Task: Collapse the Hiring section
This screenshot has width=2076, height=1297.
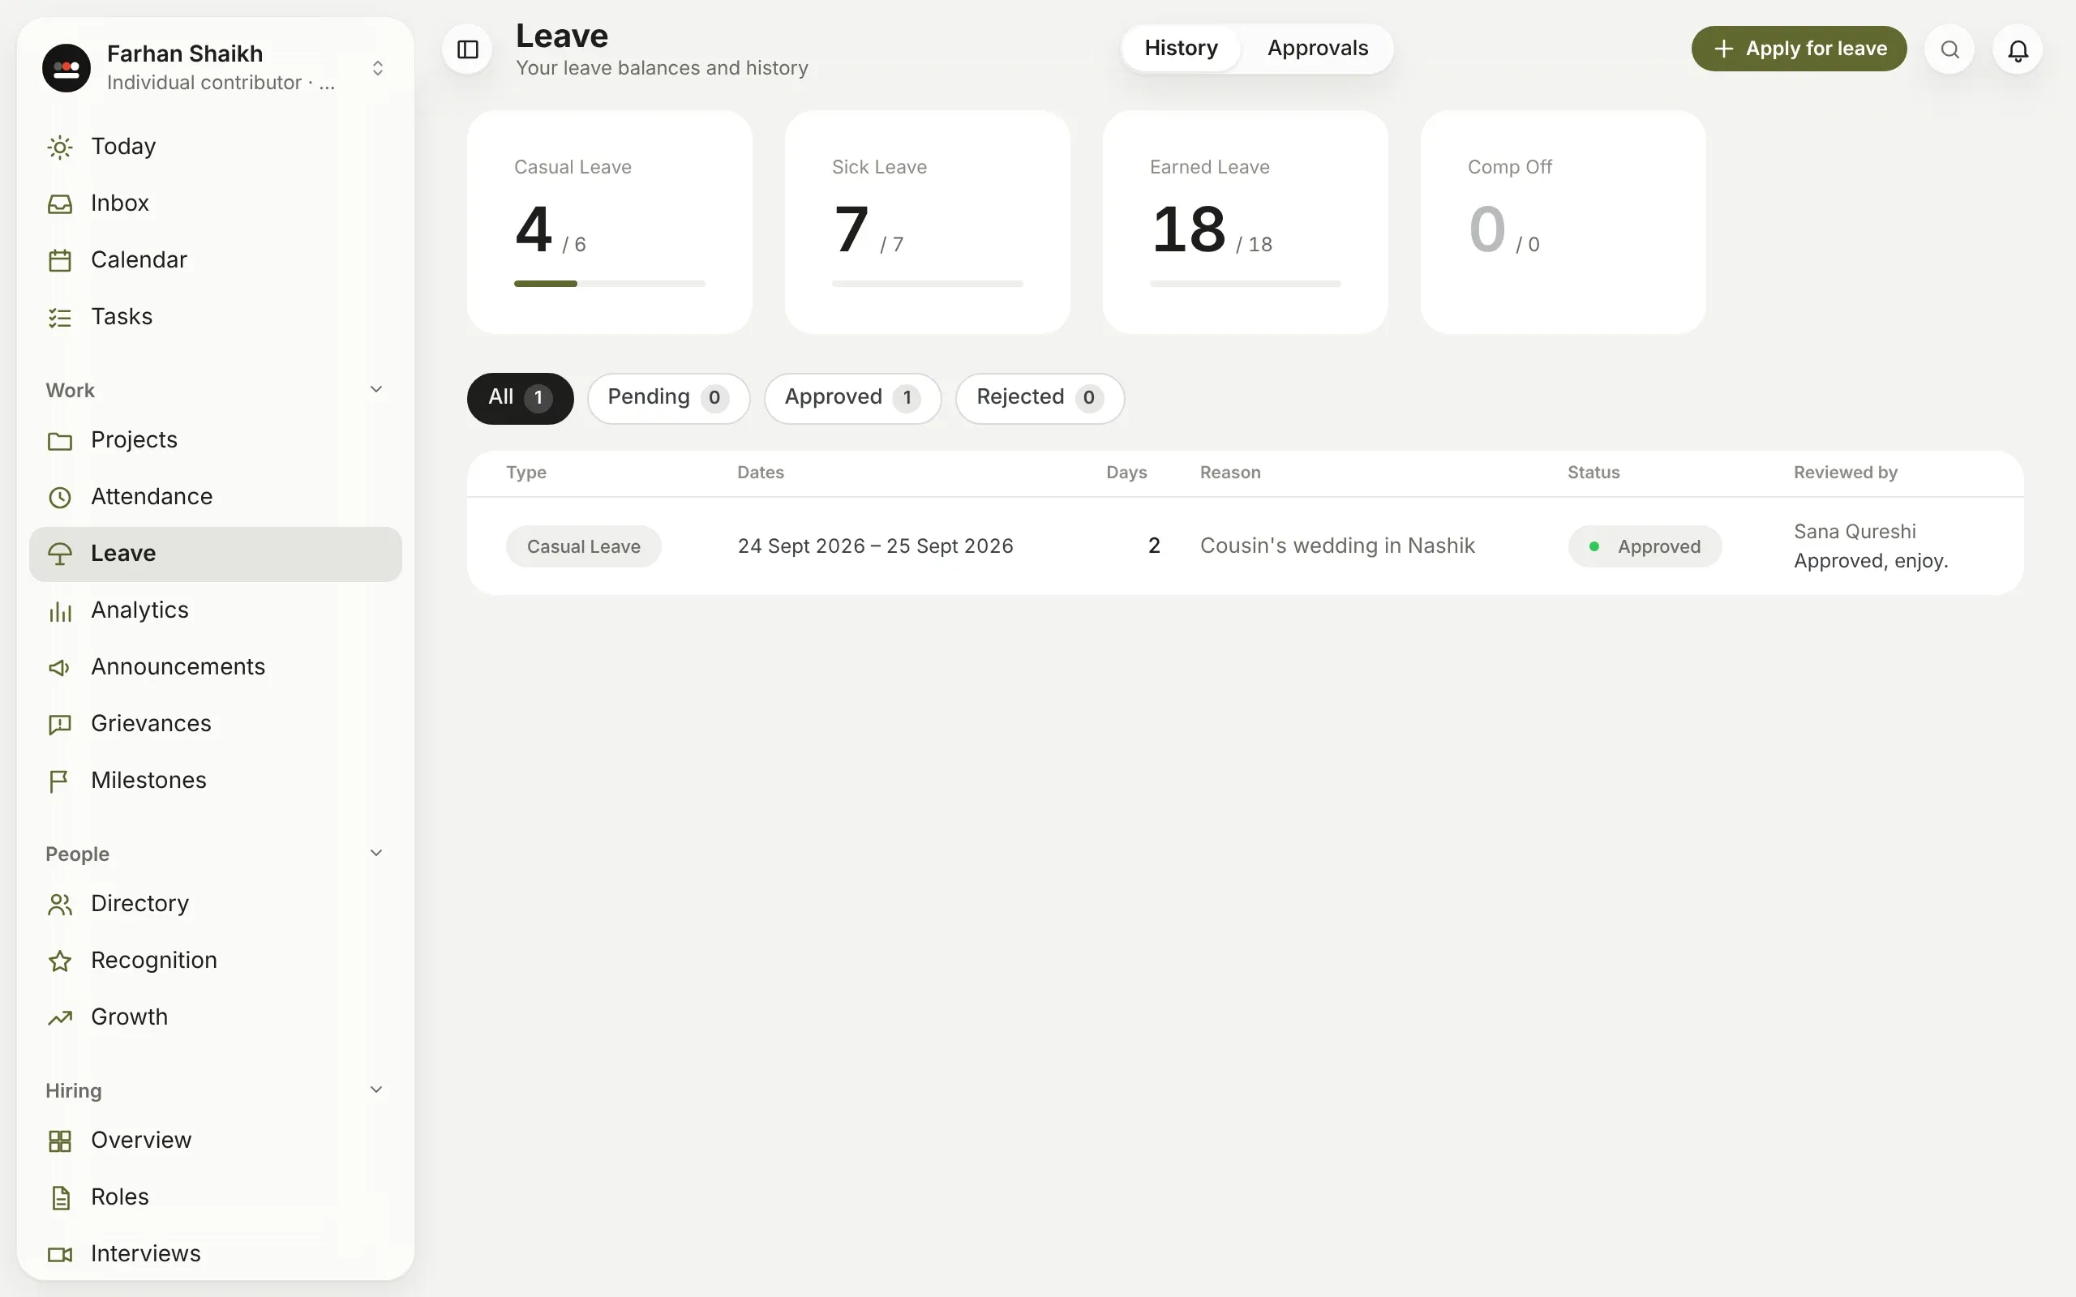Action: 375,1089
